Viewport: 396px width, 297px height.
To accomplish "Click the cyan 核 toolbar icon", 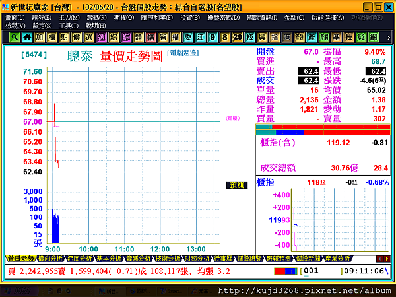I will (x=249, y=37).
